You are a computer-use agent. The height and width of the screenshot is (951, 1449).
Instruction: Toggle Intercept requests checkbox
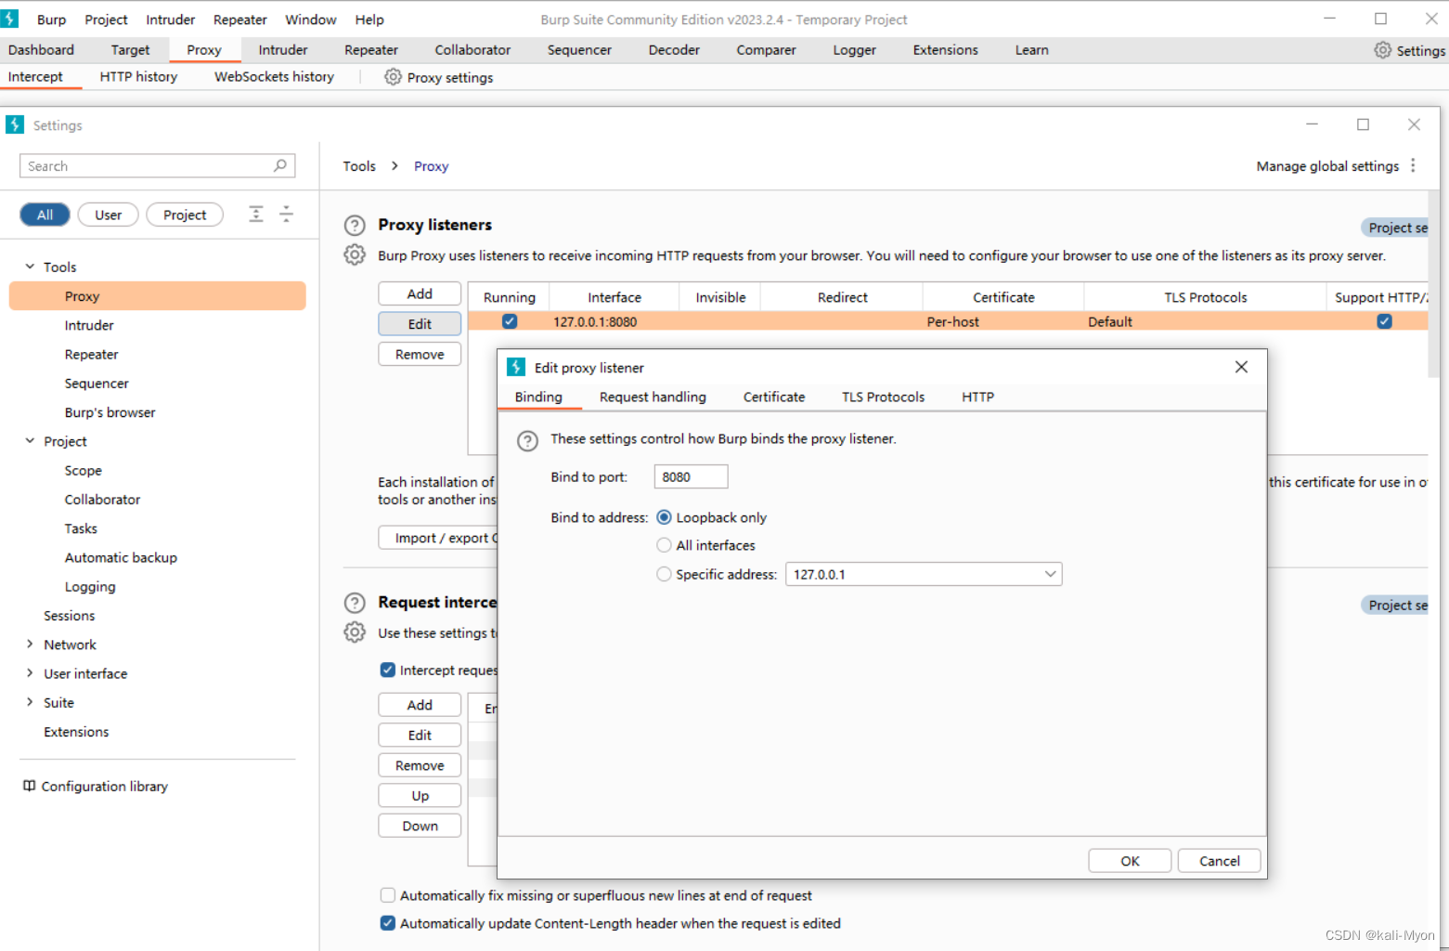tap(388, 670)
